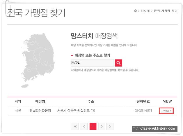Focus the store name search field
This screenshot has height=136, width=183.
(93, 63)
